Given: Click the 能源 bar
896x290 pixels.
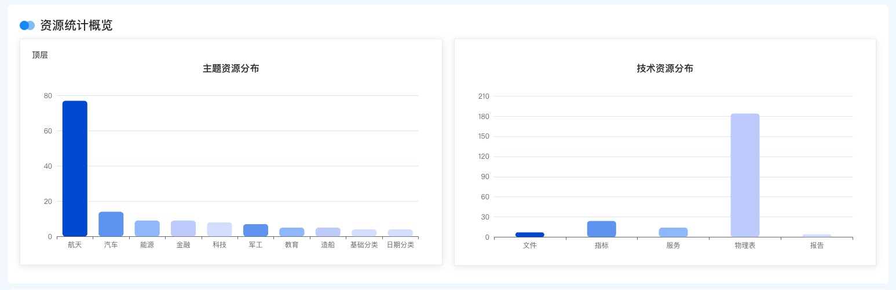Looking at the screenshot, I should (147, 229).
